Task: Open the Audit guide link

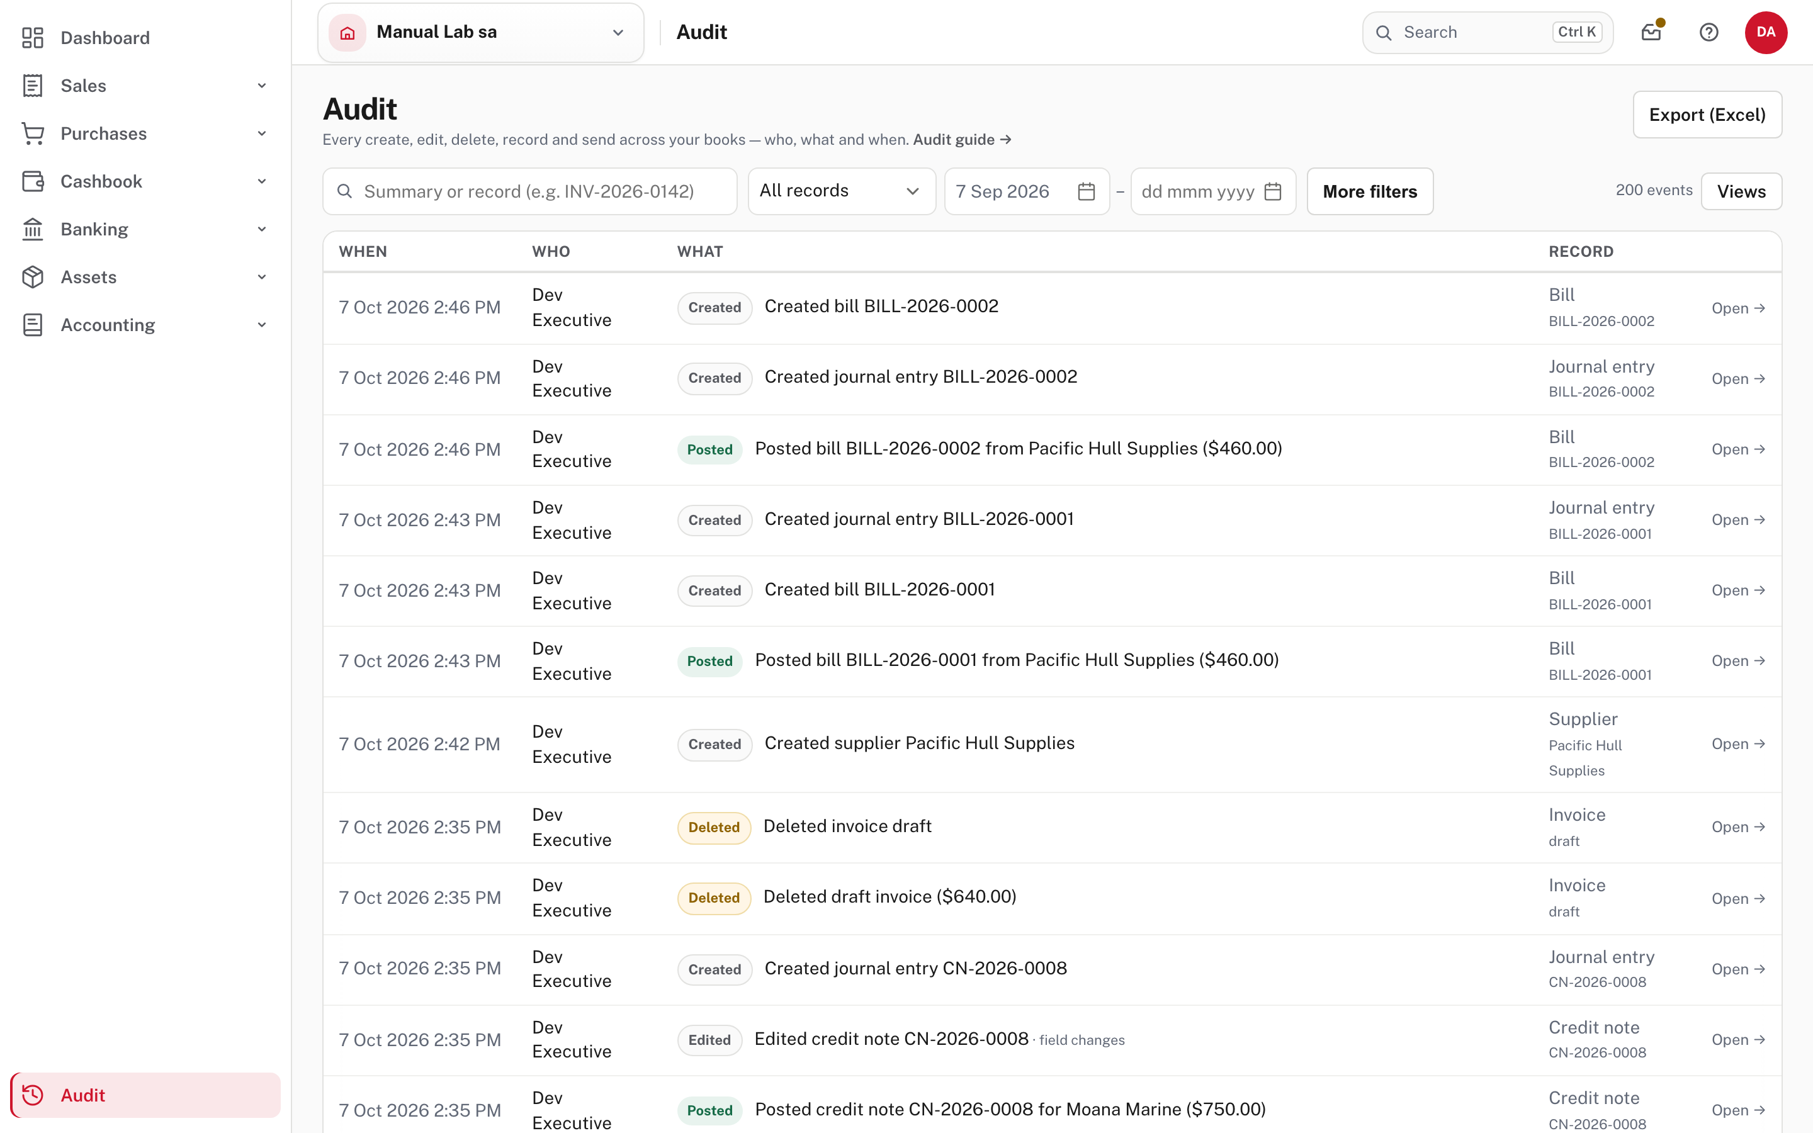Action: [962, 139]
